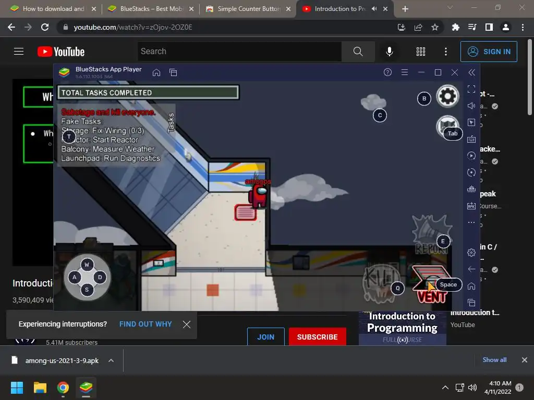The image size is (534, 400).
Task: Go to BlueStacks home from title bar
Action: click(156, 72)
